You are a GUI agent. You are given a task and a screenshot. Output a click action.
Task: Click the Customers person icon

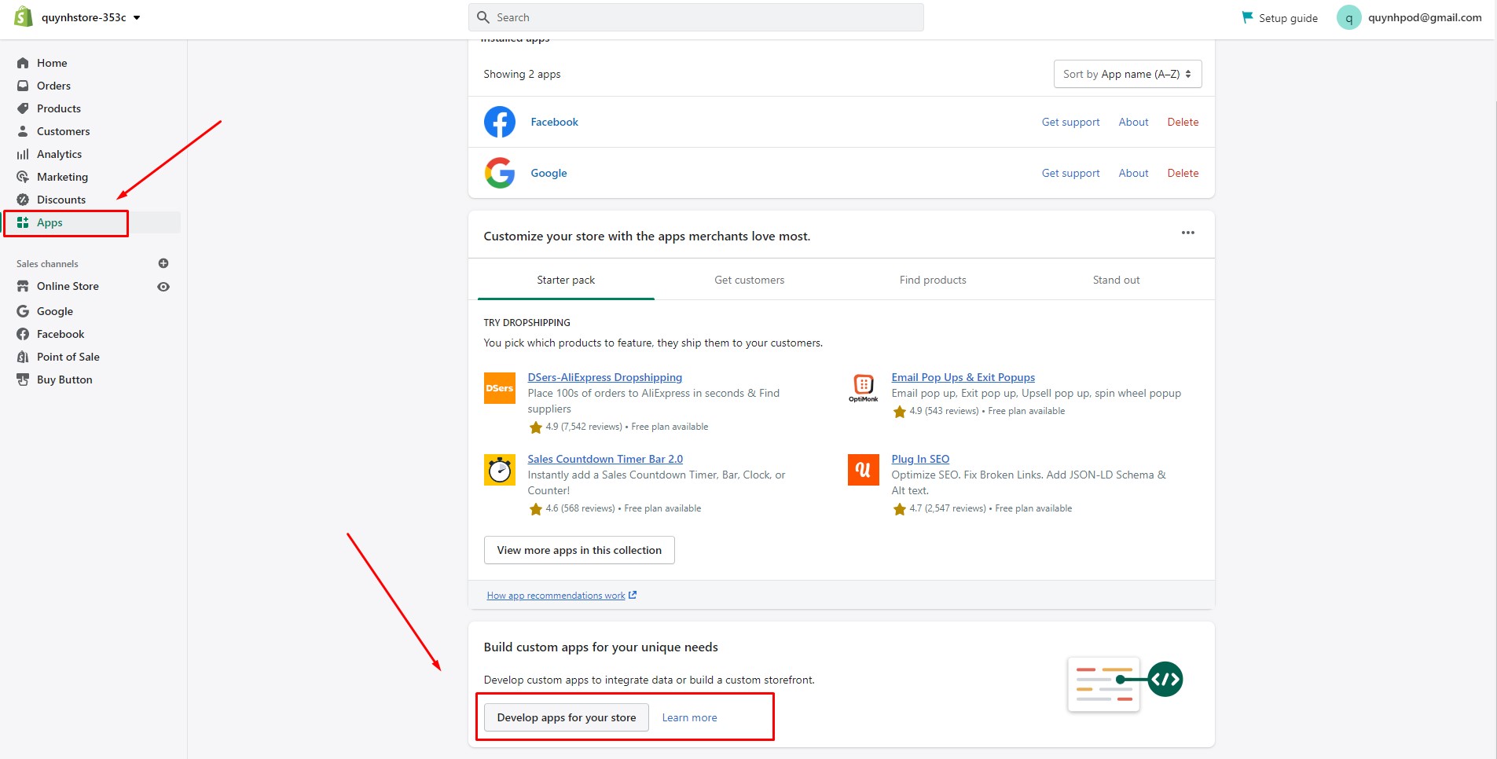click(x=23, y=131)
